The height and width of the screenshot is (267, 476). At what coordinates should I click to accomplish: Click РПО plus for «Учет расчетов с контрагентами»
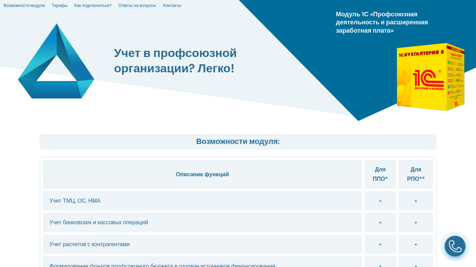[416, 244]
